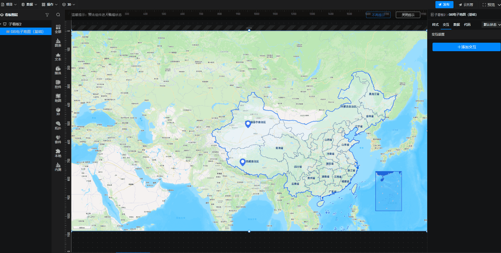This screenshot has width=501, height=253.
Task: Select the 地图 map components icon
Action: coord(58,98)
